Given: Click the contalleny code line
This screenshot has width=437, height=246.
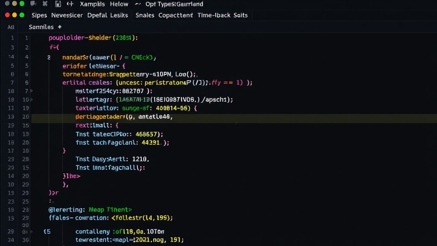Looking at the screenshot, I should 120,231.
